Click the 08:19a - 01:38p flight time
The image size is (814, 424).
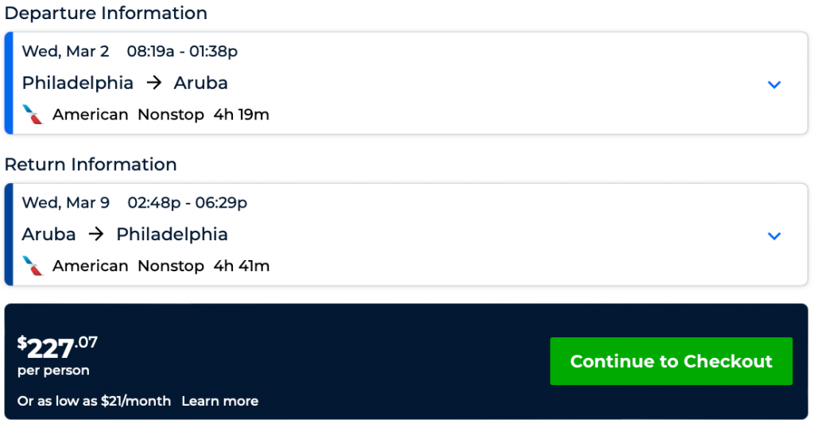pos(182,52)
